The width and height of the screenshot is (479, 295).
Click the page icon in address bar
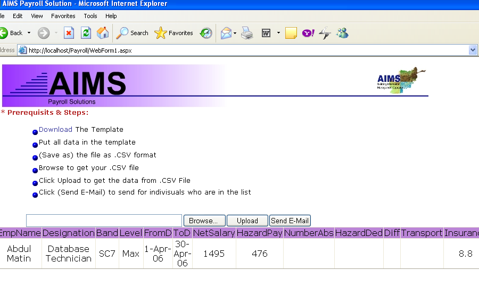(22, 50)
